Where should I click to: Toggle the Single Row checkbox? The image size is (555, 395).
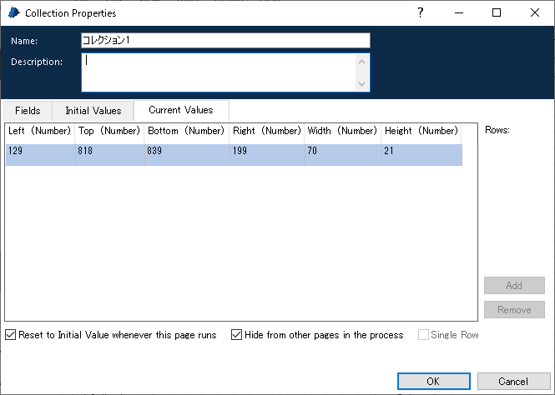coord(423,335)
